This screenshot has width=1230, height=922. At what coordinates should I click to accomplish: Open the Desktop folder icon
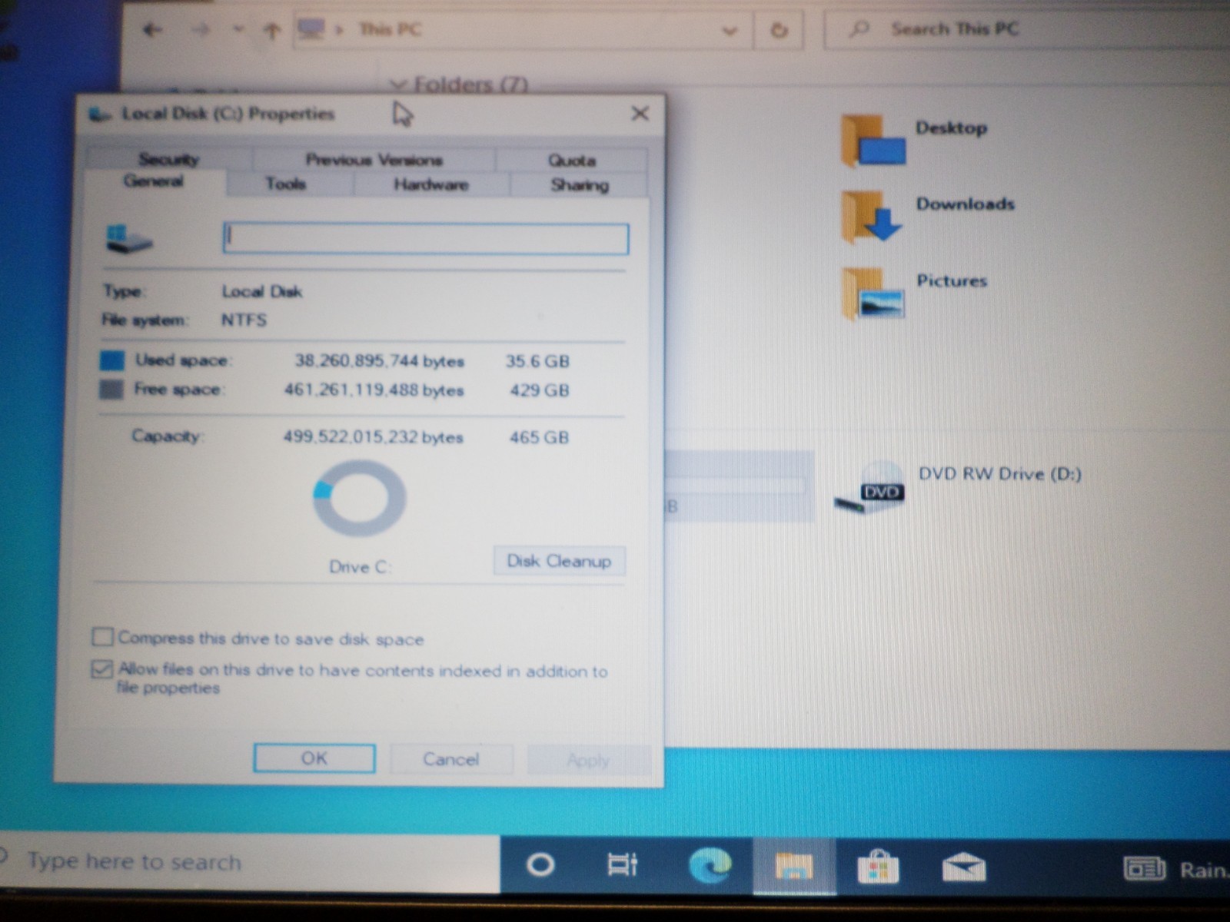pyautogui.click(x=873, y=141)
